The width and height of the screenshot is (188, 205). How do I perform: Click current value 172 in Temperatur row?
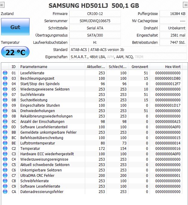pyautogui.click(x=102, y=149)
